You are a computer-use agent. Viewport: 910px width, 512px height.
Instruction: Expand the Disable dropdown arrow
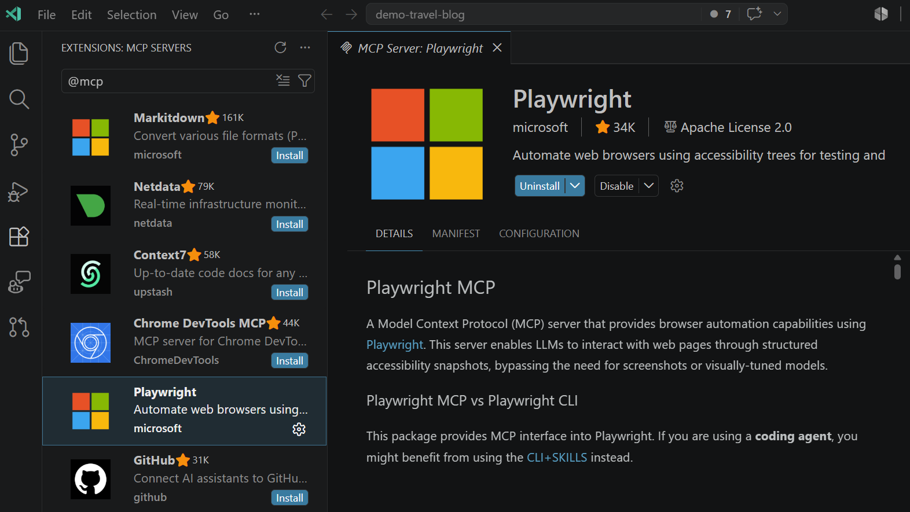tap(649, 186)
